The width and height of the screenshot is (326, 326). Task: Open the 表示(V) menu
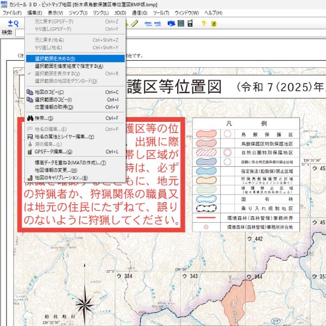tap(55, 12)
